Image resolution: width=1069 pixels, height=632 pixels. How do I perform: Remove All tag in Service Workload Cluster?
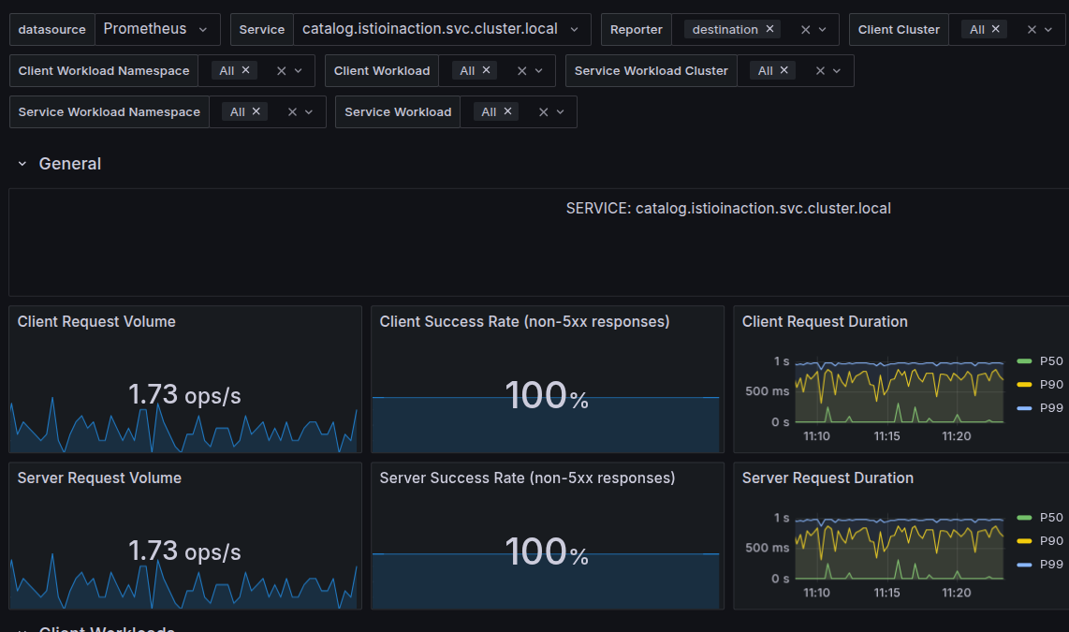click(784, 70)
